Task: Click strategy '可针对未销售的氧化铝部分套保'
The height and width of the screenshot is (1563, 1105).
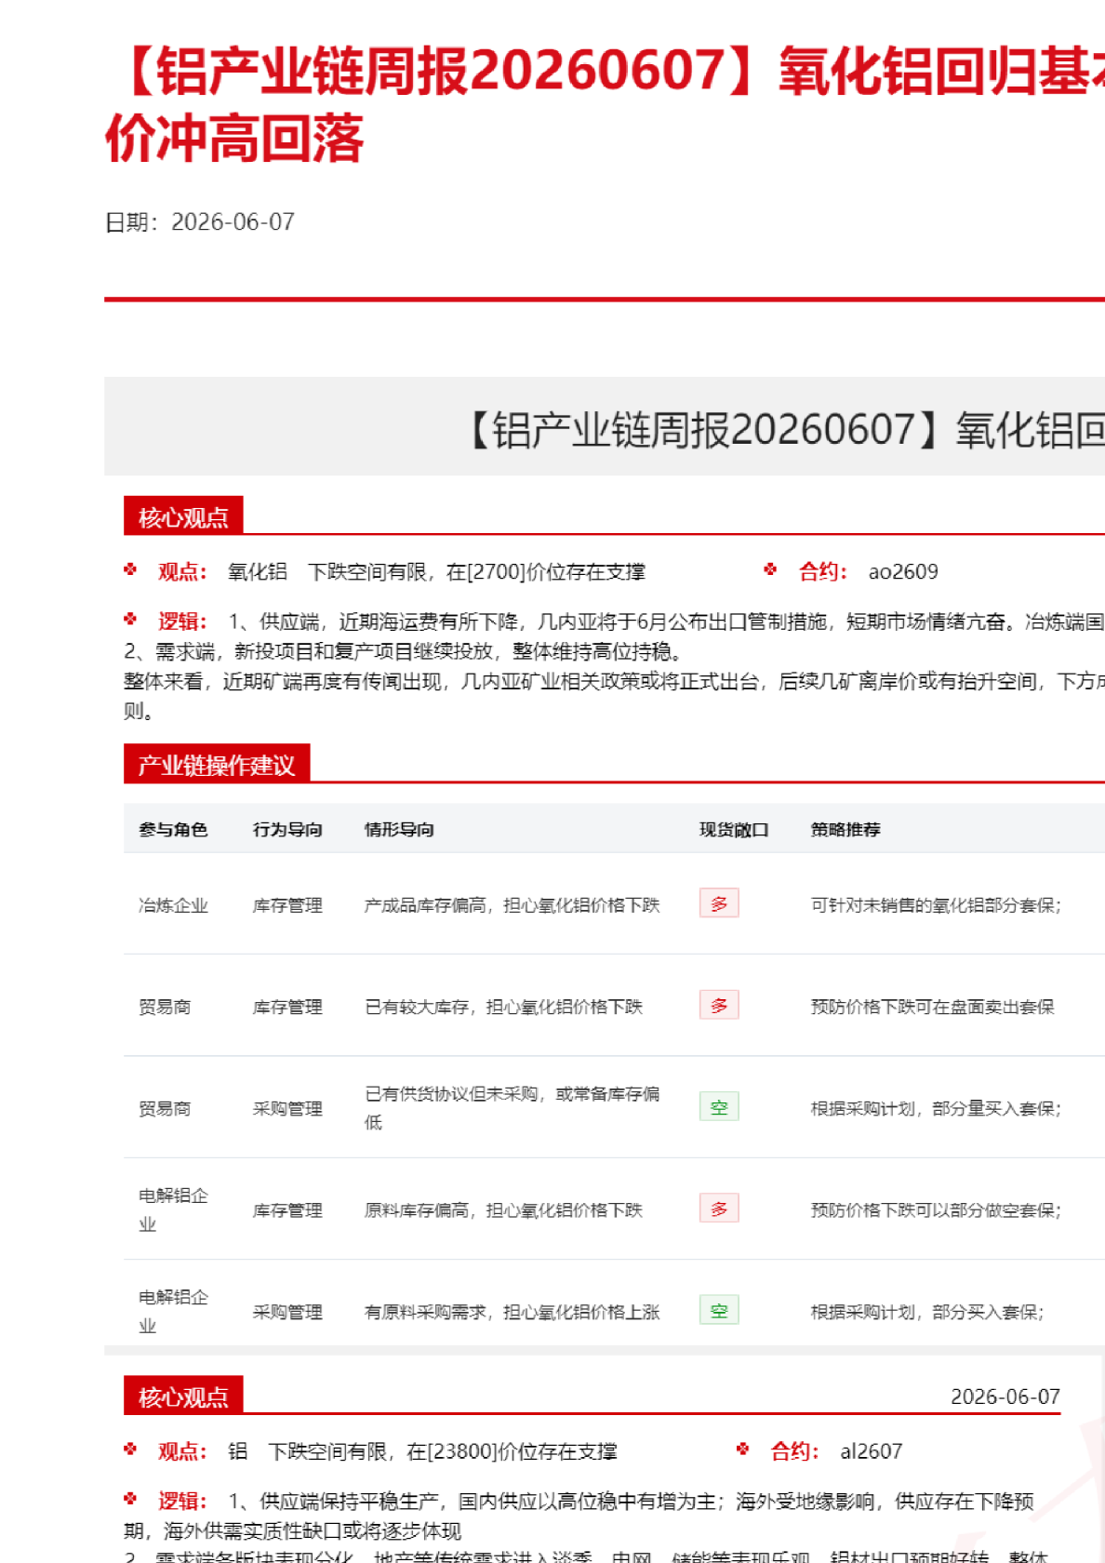Action: pos(936,905)
